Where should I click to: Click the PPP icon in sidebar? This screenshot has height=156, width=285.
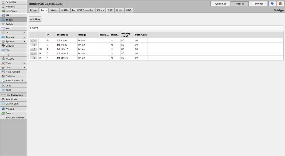tap(3, 15)
